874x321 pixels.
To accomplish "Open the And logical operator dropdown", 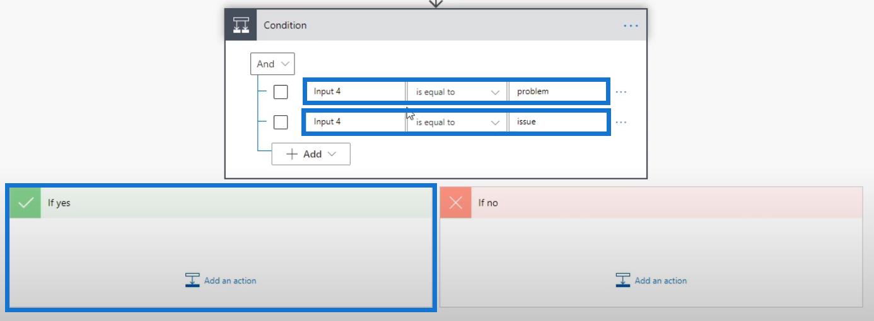I will tap(272, 64).
